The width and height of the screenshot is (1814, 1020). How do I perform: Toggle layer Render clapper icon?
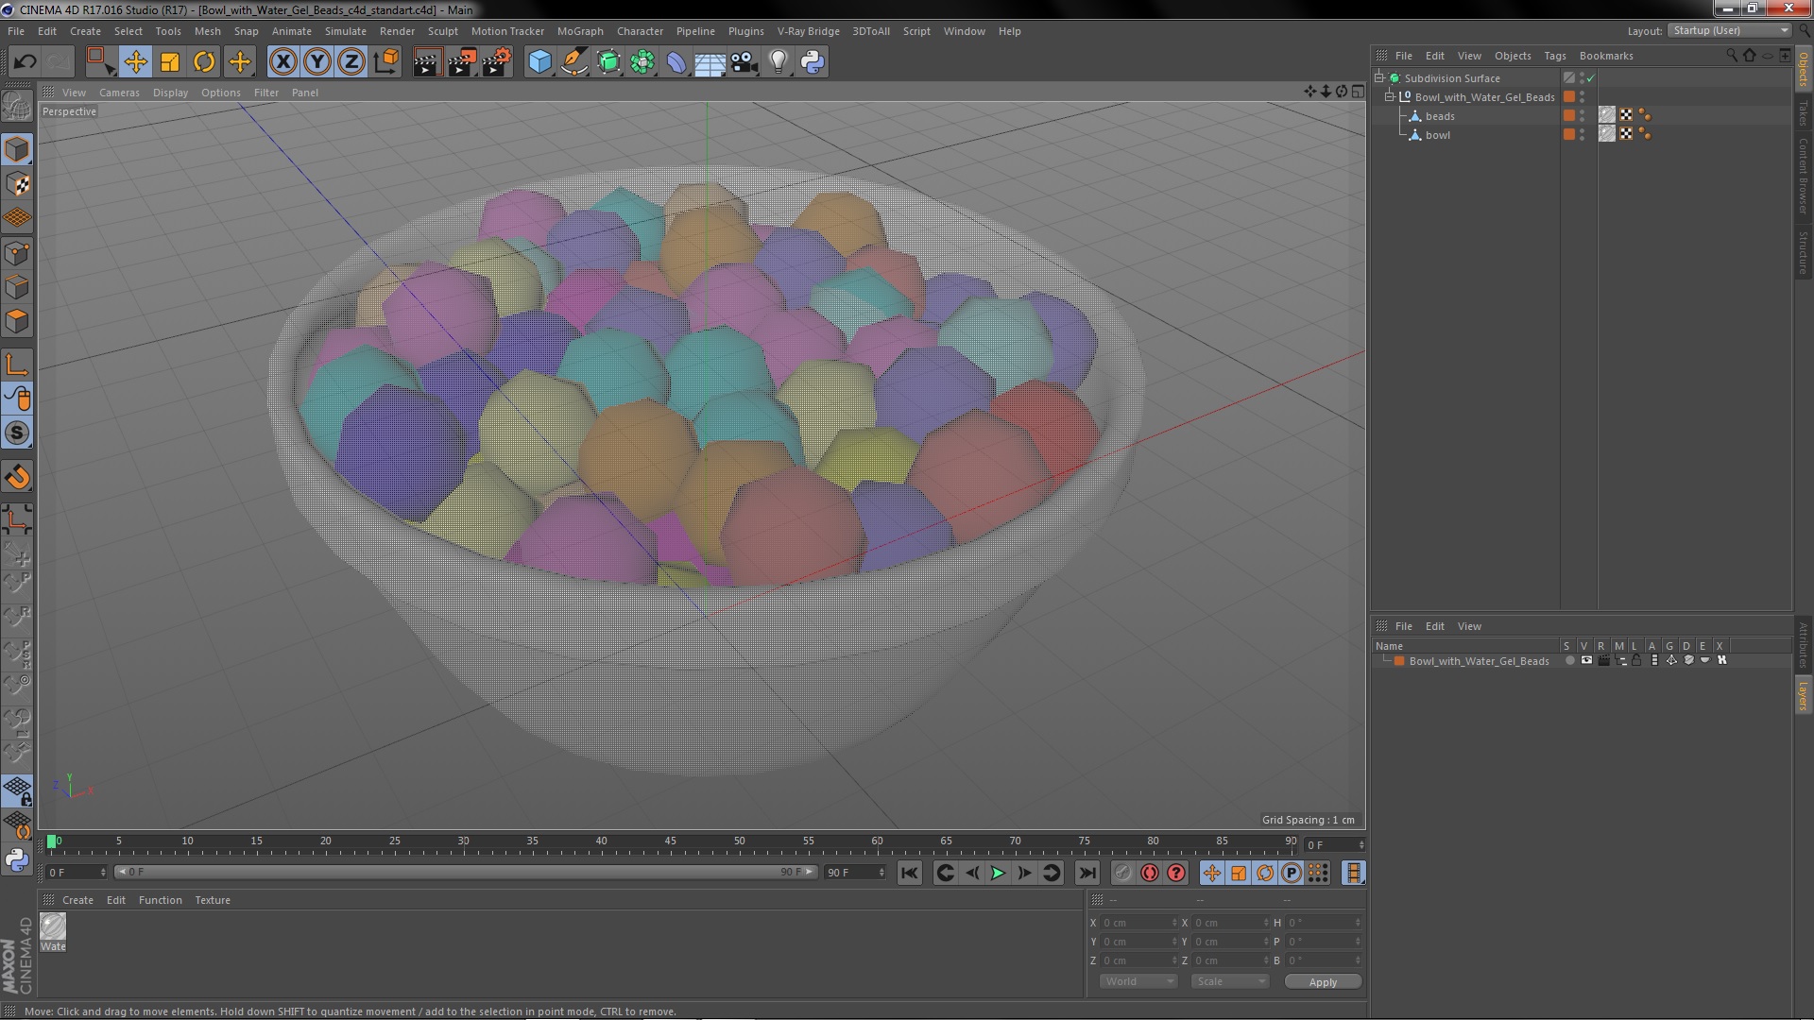(1603, 661)
